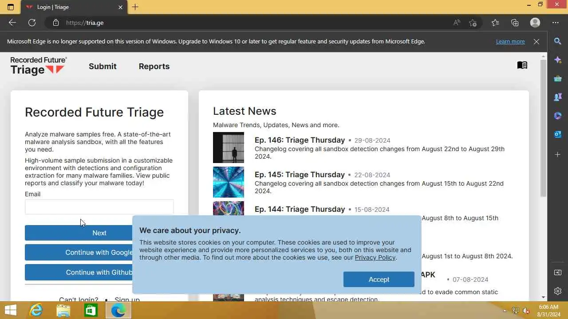Image resolution: width=568 pixels, height=319 pixels.
Task: Open the documentation book icon
Action: pos(522,65)
